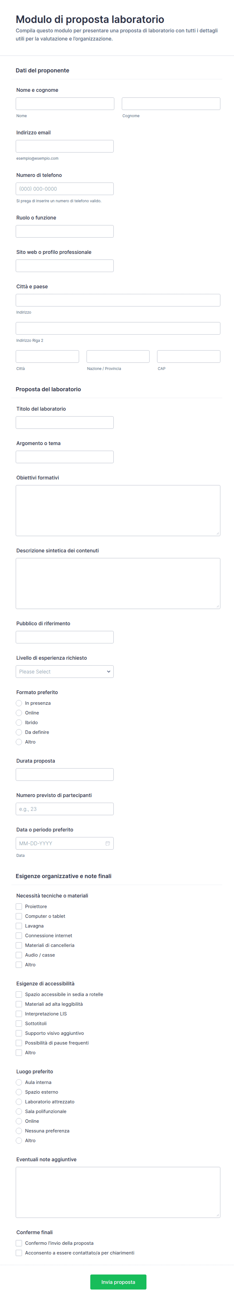Screen dimensions: 234x1302
Task: Select the In presenza radio option
Action: tap(19, 703)
